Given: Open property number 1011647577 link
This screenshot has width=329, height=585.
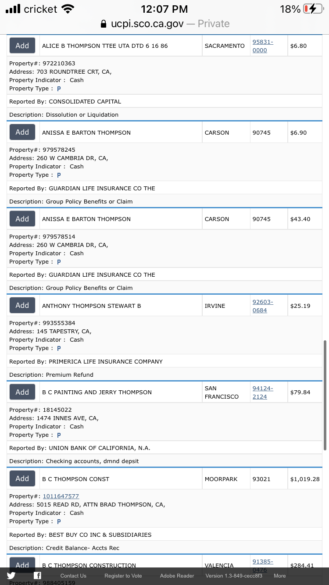Looking at the screenshot, I should point(61,496).
